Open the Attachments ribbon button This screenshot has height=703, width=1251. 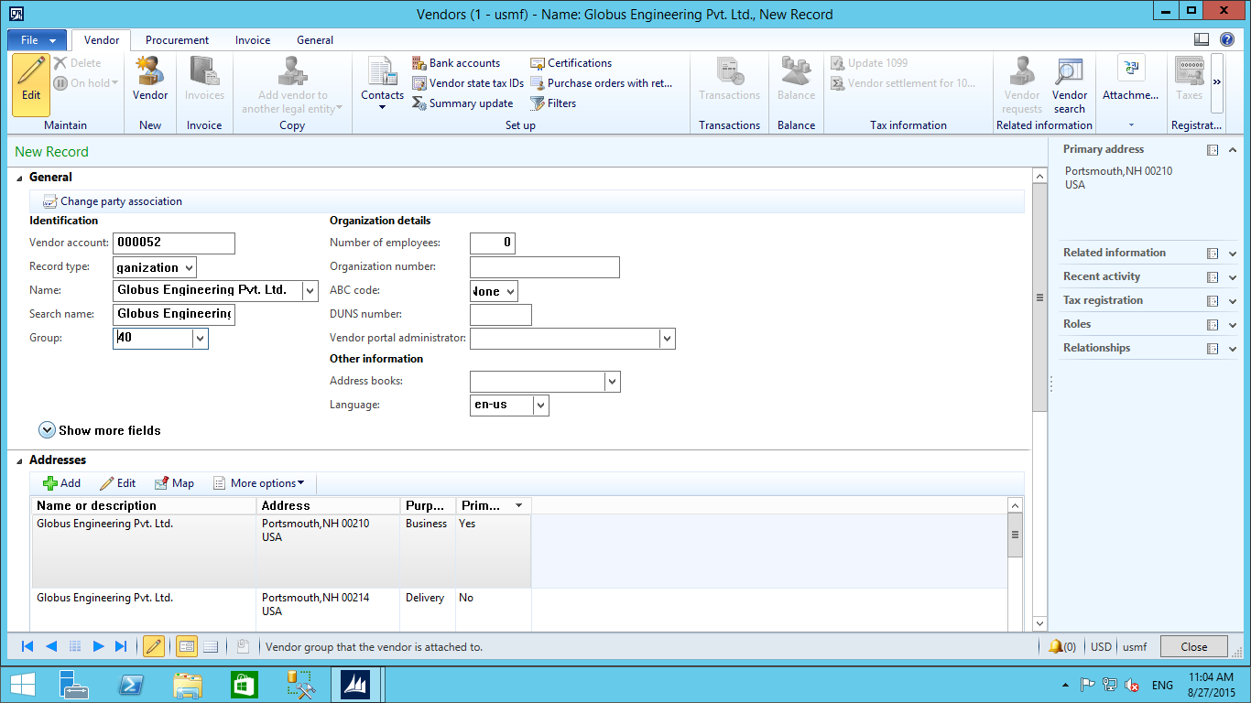[x=1131, y=81]
